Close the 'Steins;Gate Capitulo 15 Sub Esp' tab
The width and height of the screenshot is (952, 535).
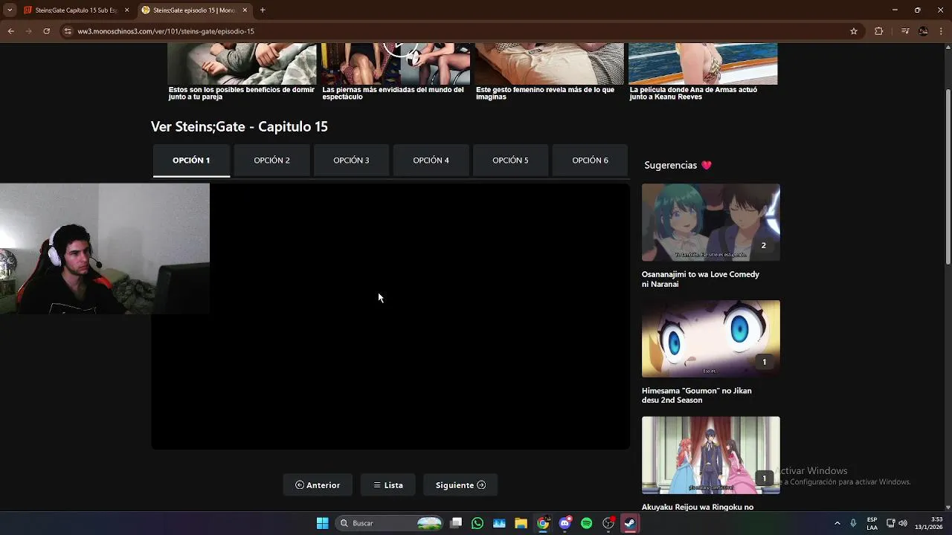point(126,10)
